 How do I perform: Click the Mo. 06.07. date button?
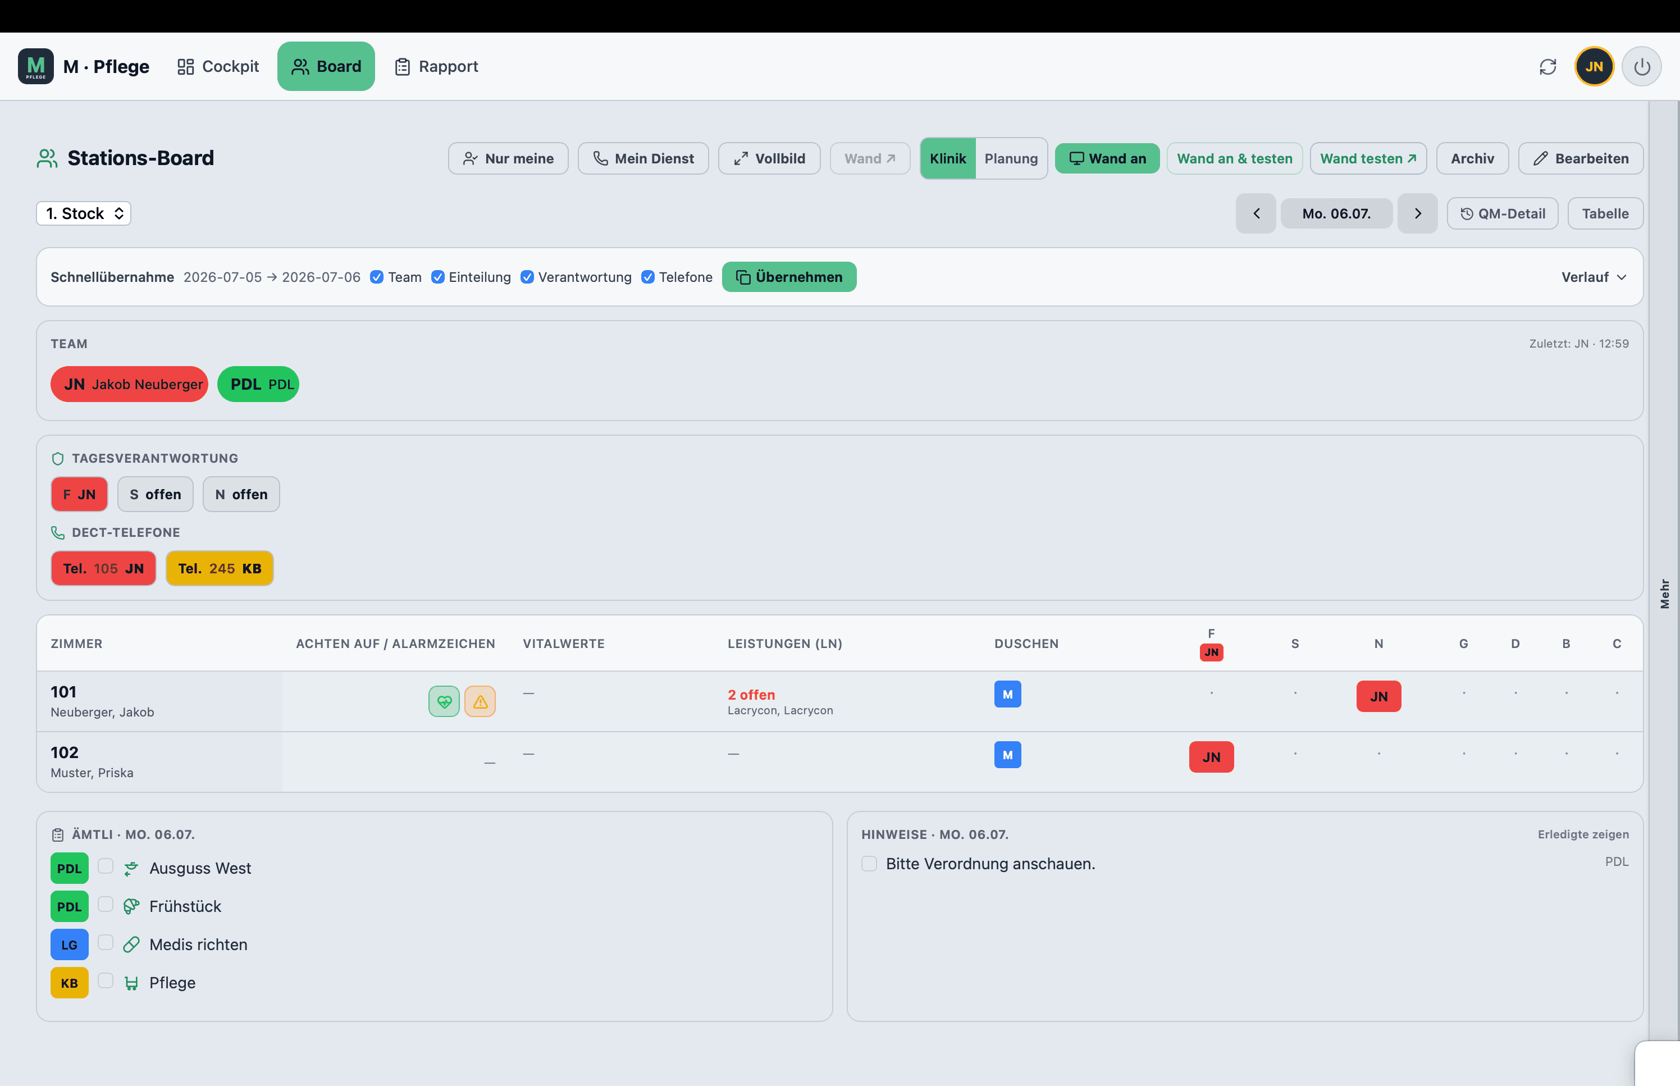[1336, 214]
